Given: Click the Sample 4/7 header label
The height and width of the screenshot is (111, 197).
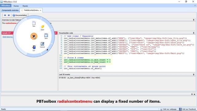Looking at the screenshot, I should point(6,33).
